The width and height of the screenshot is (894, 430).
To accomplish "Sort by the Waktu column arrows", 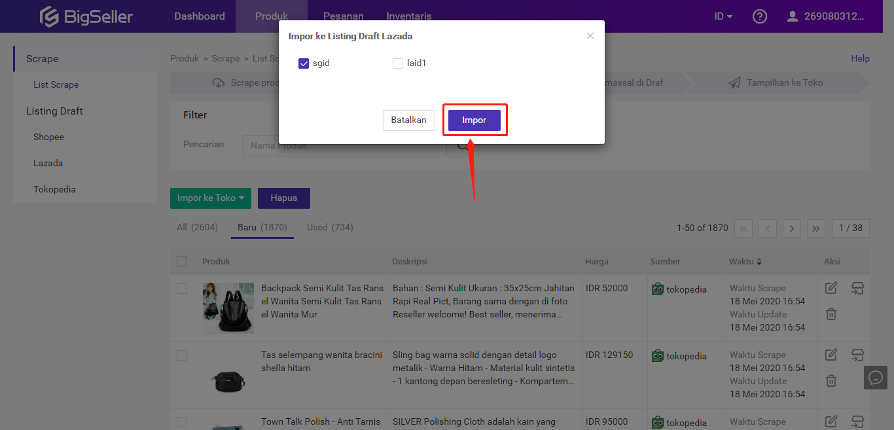I will click(759, 262).
